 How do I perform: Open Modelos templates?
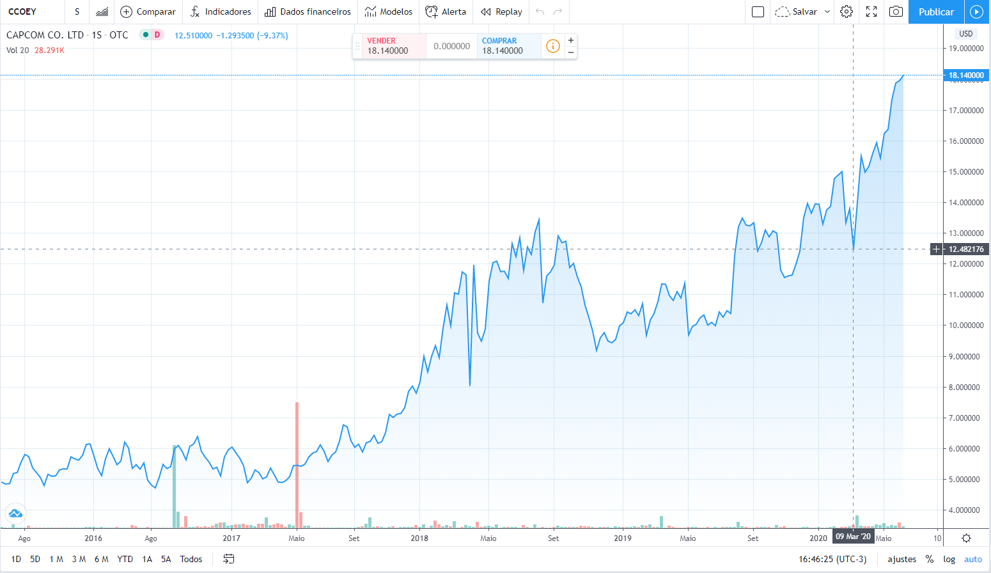click(x=389, y=12)
